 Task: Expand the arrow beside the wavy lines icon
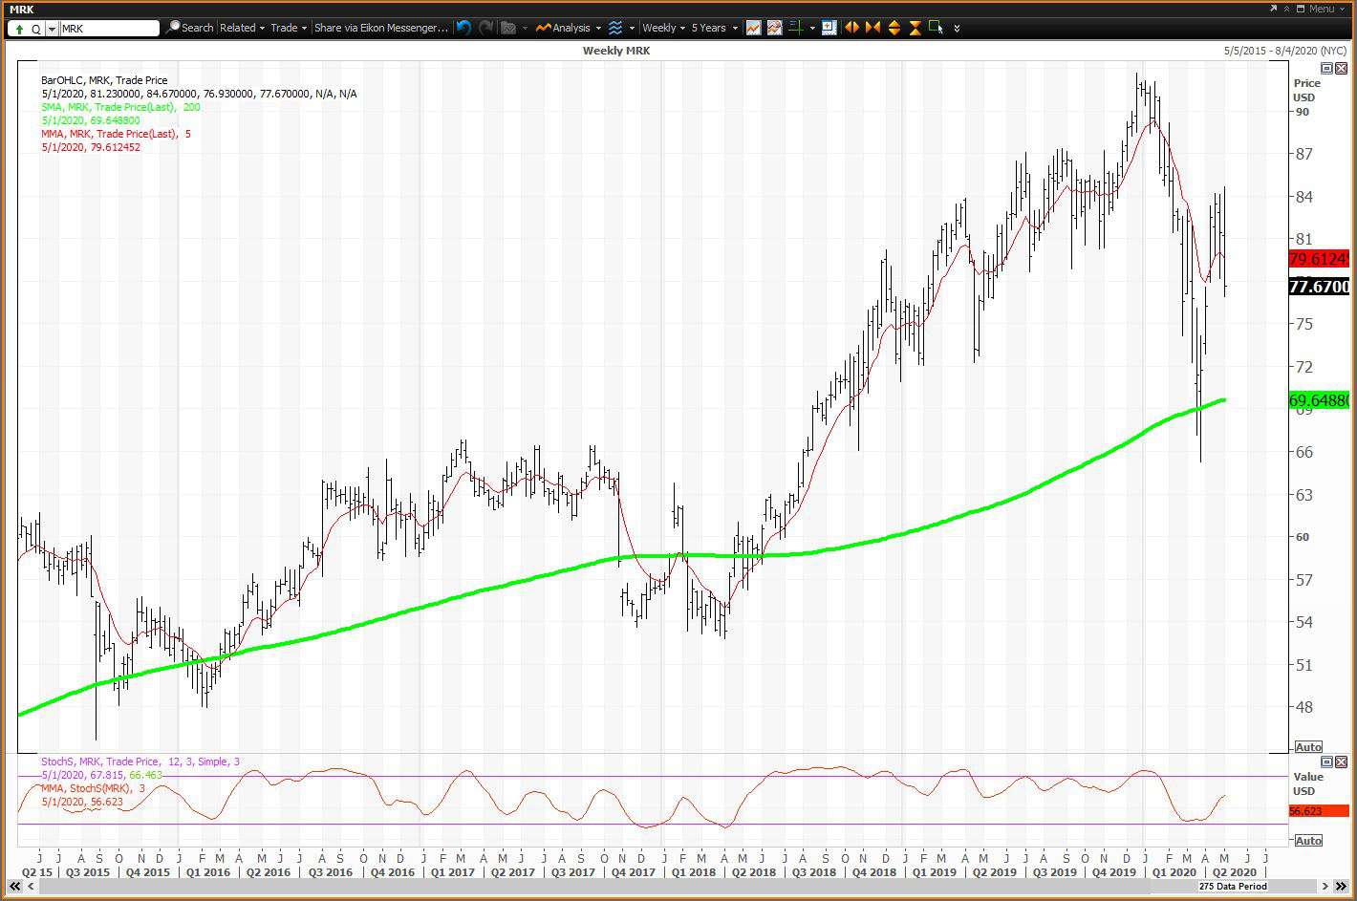tap(632, 28)
